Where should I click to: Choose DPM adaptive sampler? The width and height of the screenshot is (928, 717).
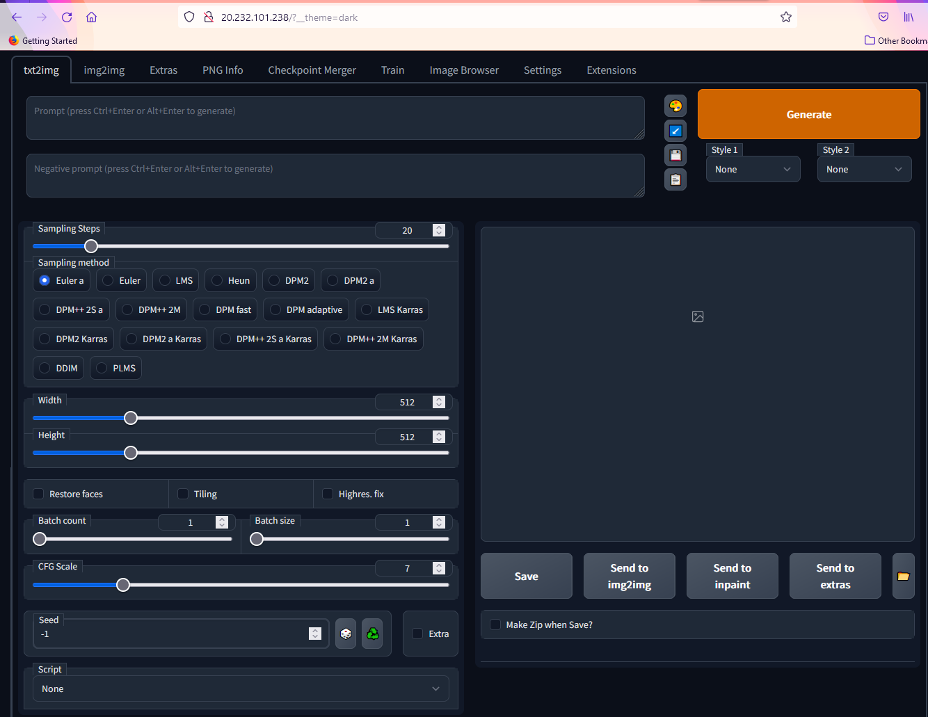point(306,309)
